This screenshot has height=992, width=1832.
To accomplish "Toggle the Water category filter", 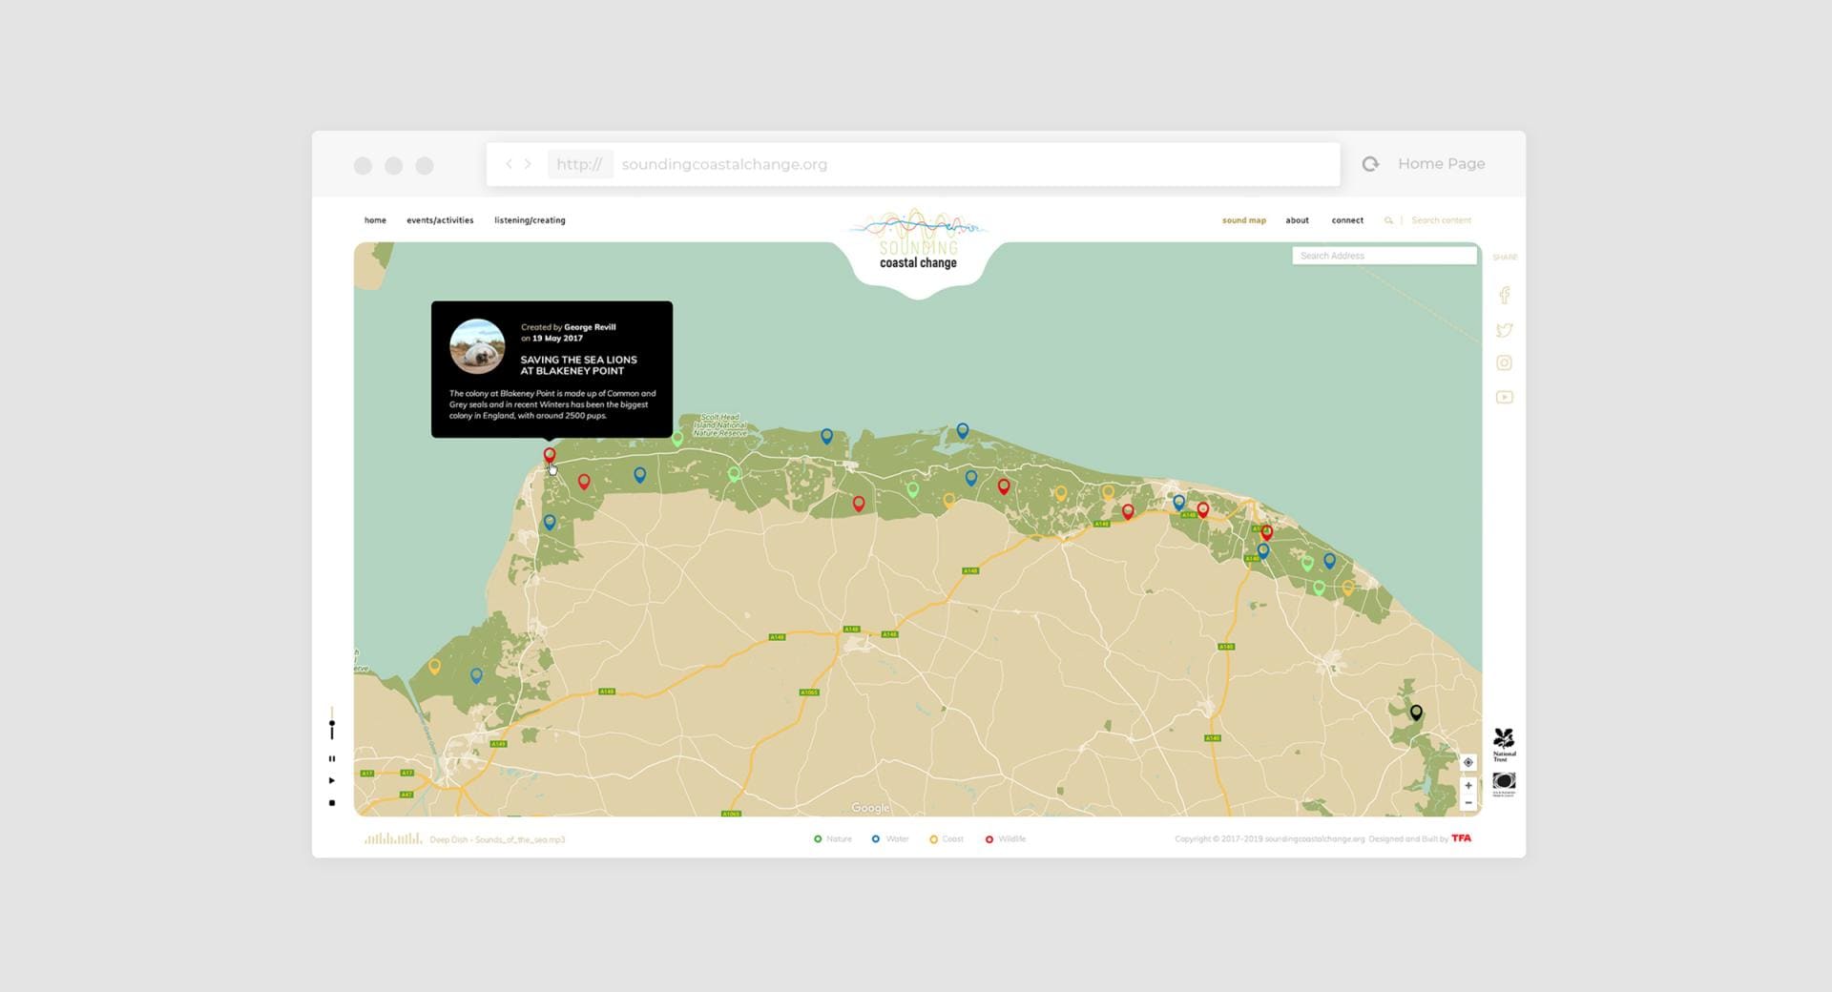I will tap(890, 839).
